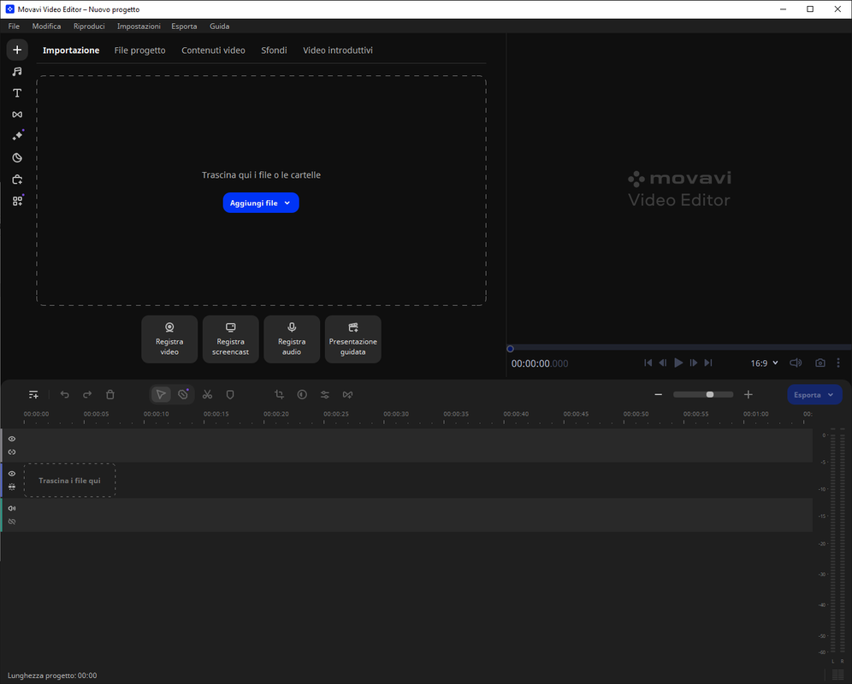Viewport: 852px width, 684px height.
Task: Jump to the next clip
Action: click(x=708, y=363)
